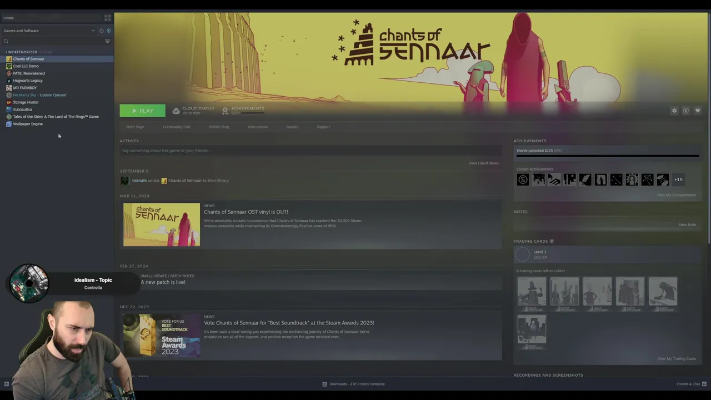Viewport: 711px width, 400px height.
Task: Open the Community Hub tab
Action: pos(177,127)
